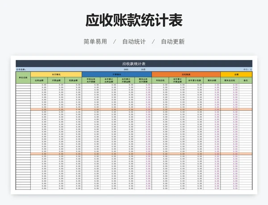The width and height of the screenshot is (268, 205).
Task: Click the 开票金额 column header
Action: coord(56,80)
